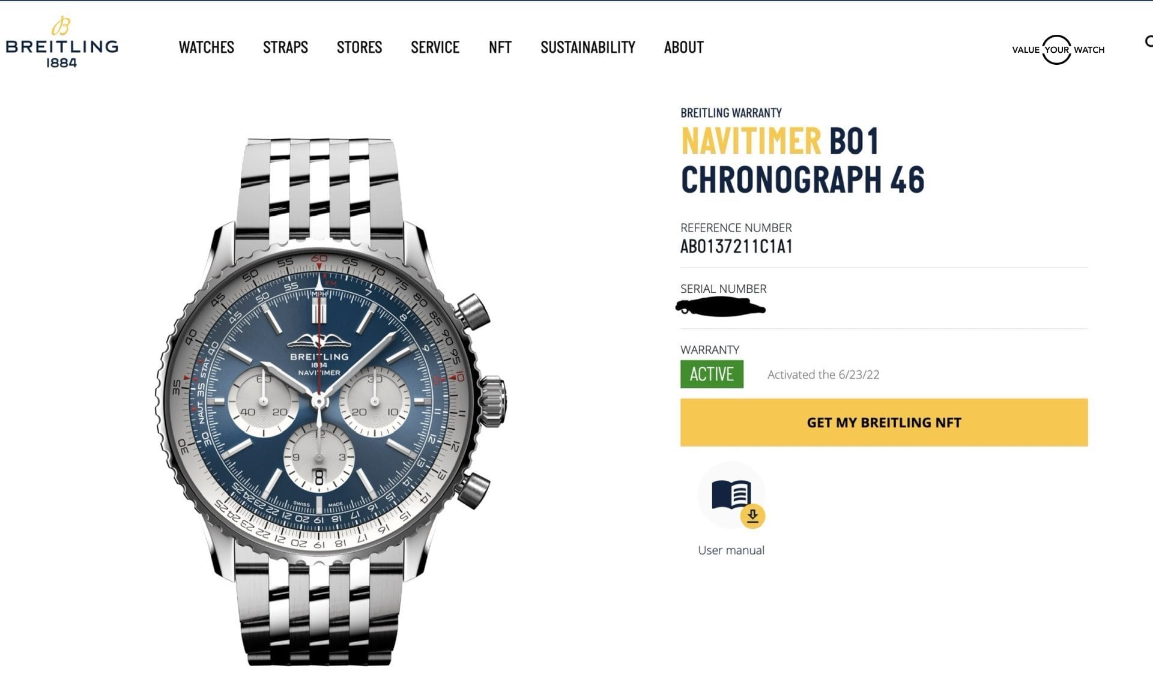Open the About menu
This screenshot has width=1153, height=695.
pyautogui.click(x=683, y=47)
